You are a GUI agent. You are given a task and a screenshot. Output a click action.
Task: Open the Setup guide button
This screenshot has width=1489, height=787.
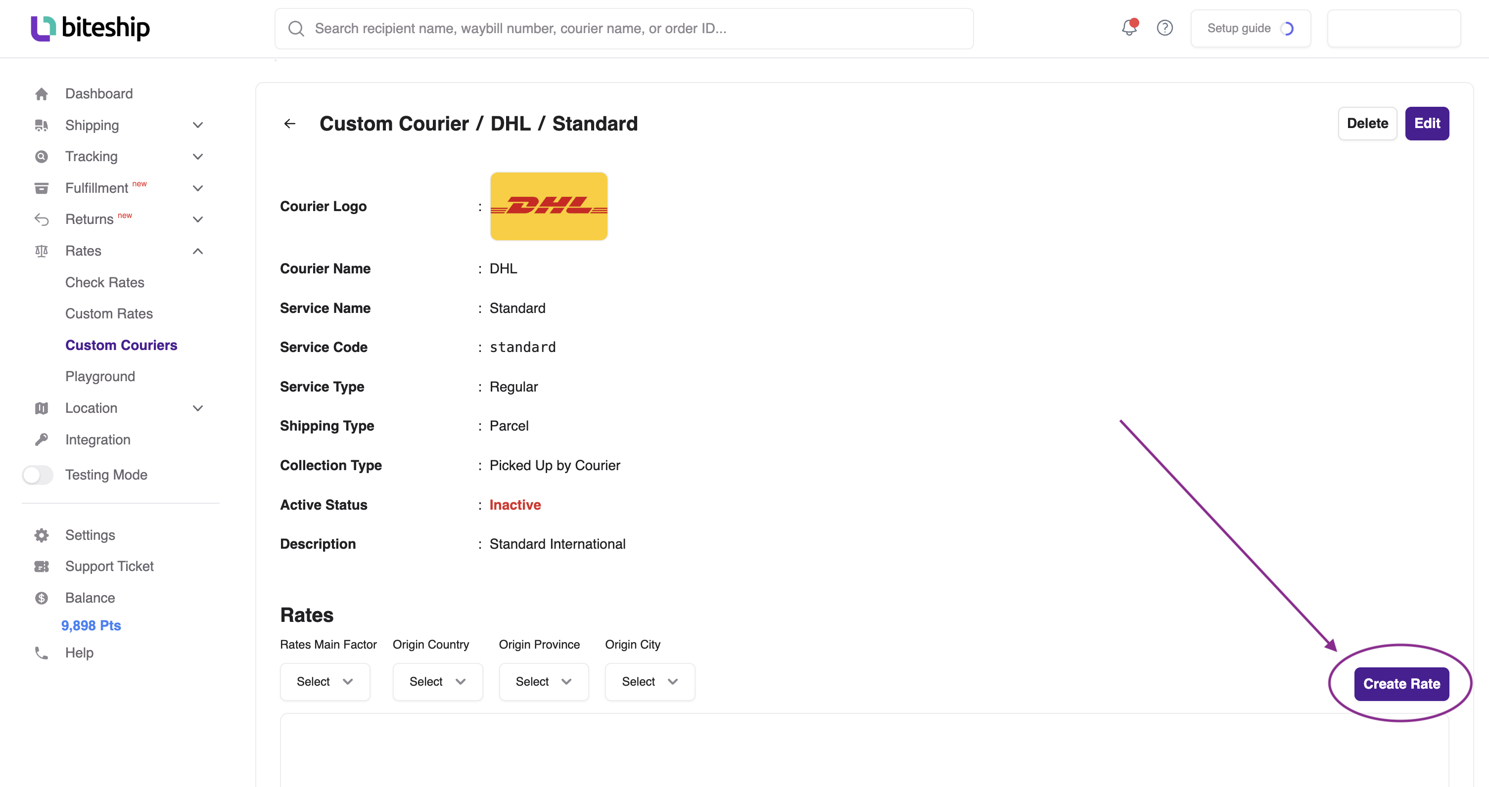point(1250,28)
